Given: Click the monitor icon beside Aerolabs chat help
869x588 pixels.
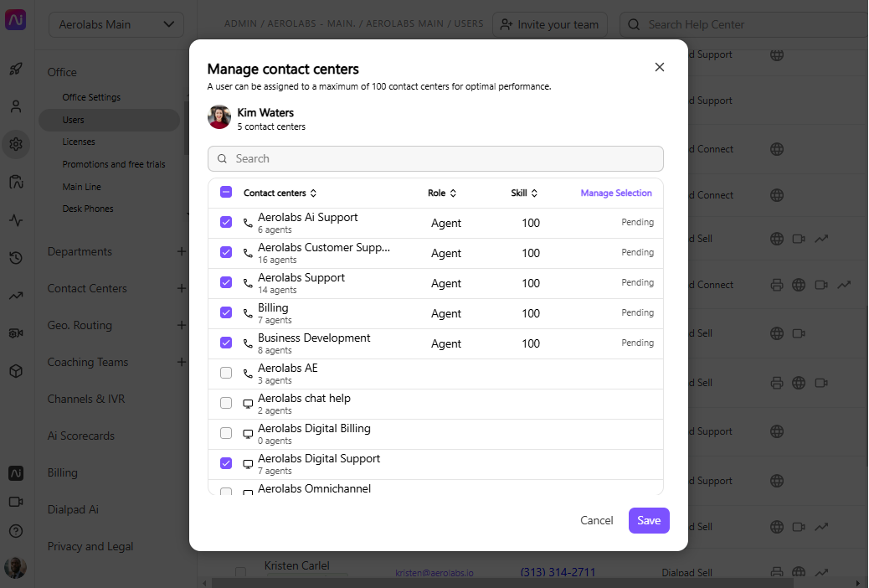Looking at the screenshot, I should (248, 404).
